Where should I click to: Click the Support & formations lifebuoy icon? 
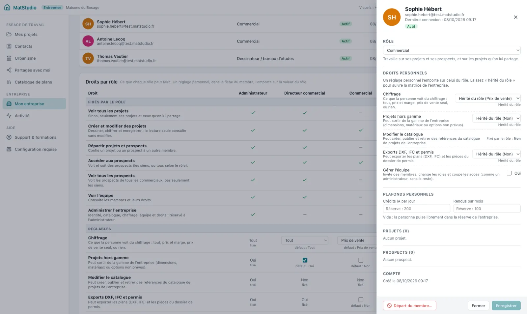tap(9, 137)
